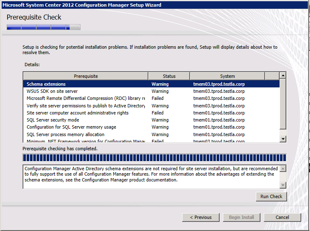Image resolution: width=310 pixels, height=231 pixels.
Task: Click the wizard step progress indicator
Action: [x=43, y=27]
